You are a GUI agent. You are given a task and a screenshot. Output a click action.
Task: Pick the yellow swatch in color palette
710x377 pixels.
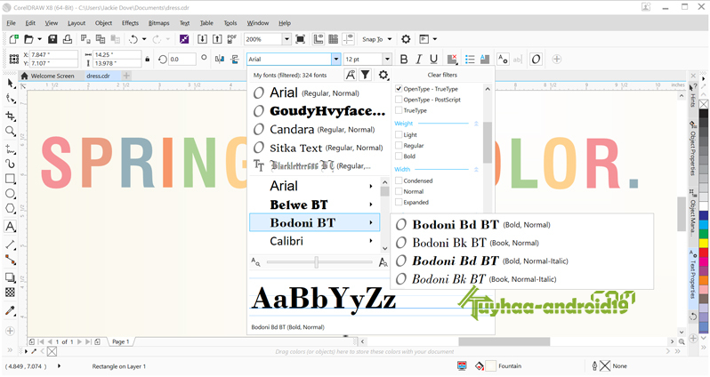pyautogui.click(x=703, y=243)
